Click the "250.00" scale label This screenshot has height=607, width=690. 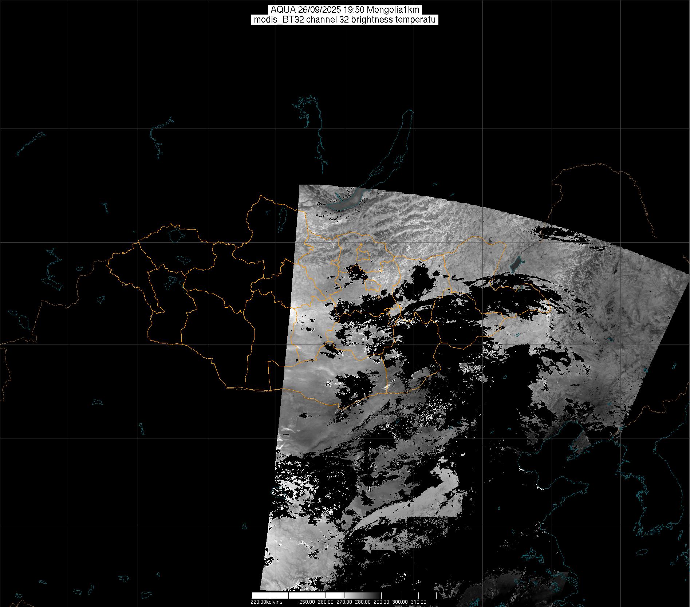pos(306,602)
